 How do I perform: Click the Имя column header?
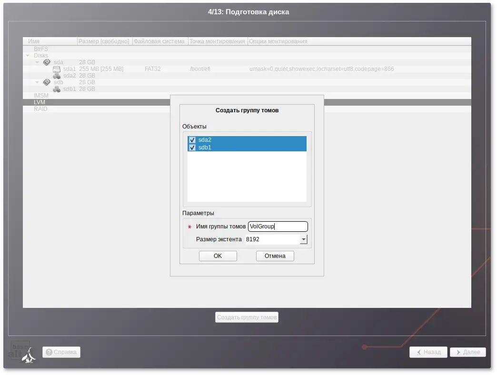[x=50, y=41]
